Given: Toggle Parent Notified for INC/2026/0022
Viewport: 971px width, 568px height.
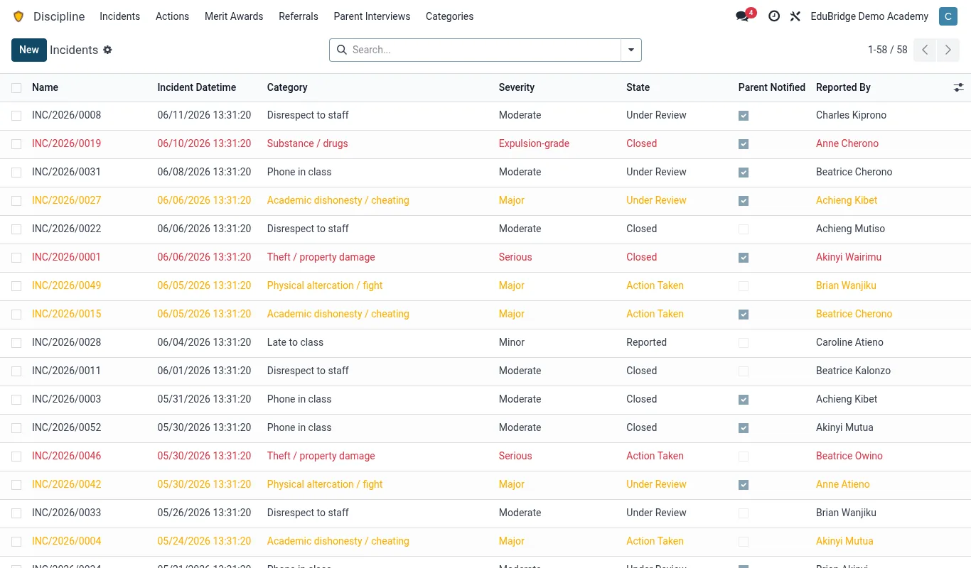Looking at the screenshot, I should pyautogui.click(x=744, y=229).
